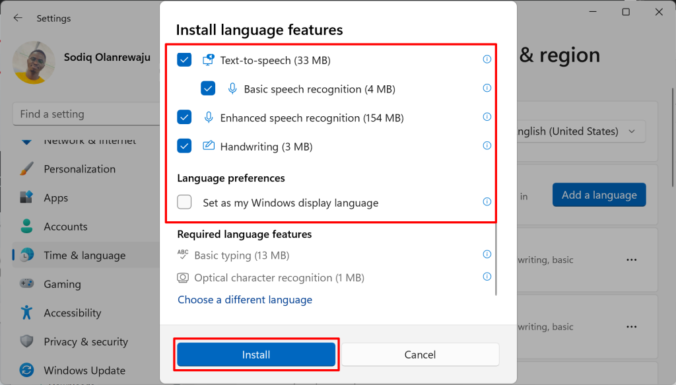Viewport: 676px width, 385px height.
Task: Click the Accessibility figure icon
Action: [26, 312]
